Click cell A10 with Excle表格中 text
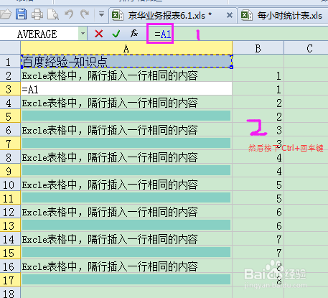 click(126, 185)
